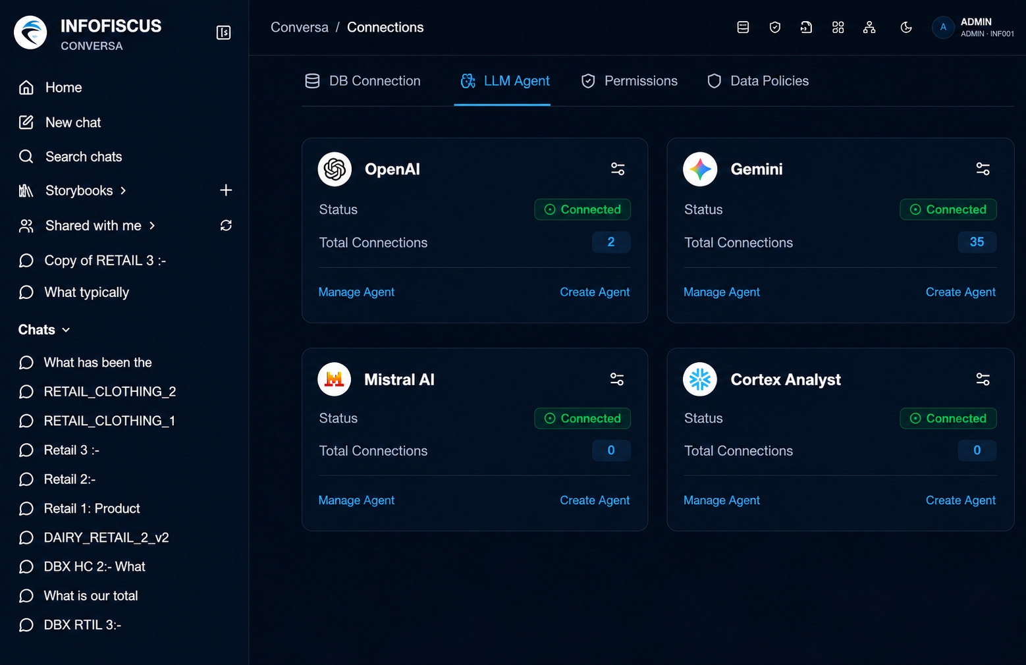Click Create Agent for Gemini

pyautogui.click(x=961, y=292)
